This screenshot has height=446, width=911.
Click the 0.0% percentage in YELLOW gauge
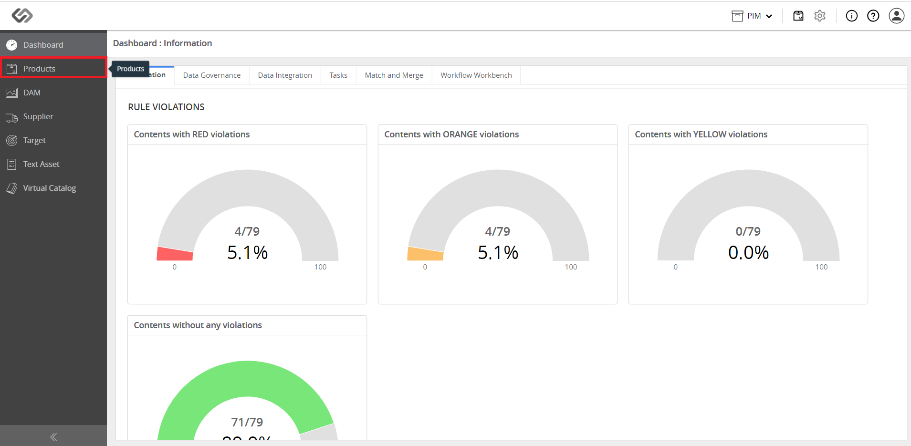tap(748, 252)
